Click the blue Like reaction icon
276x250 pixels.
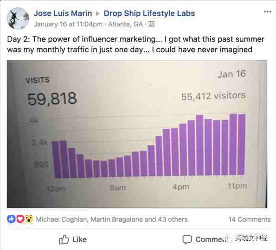11,219
